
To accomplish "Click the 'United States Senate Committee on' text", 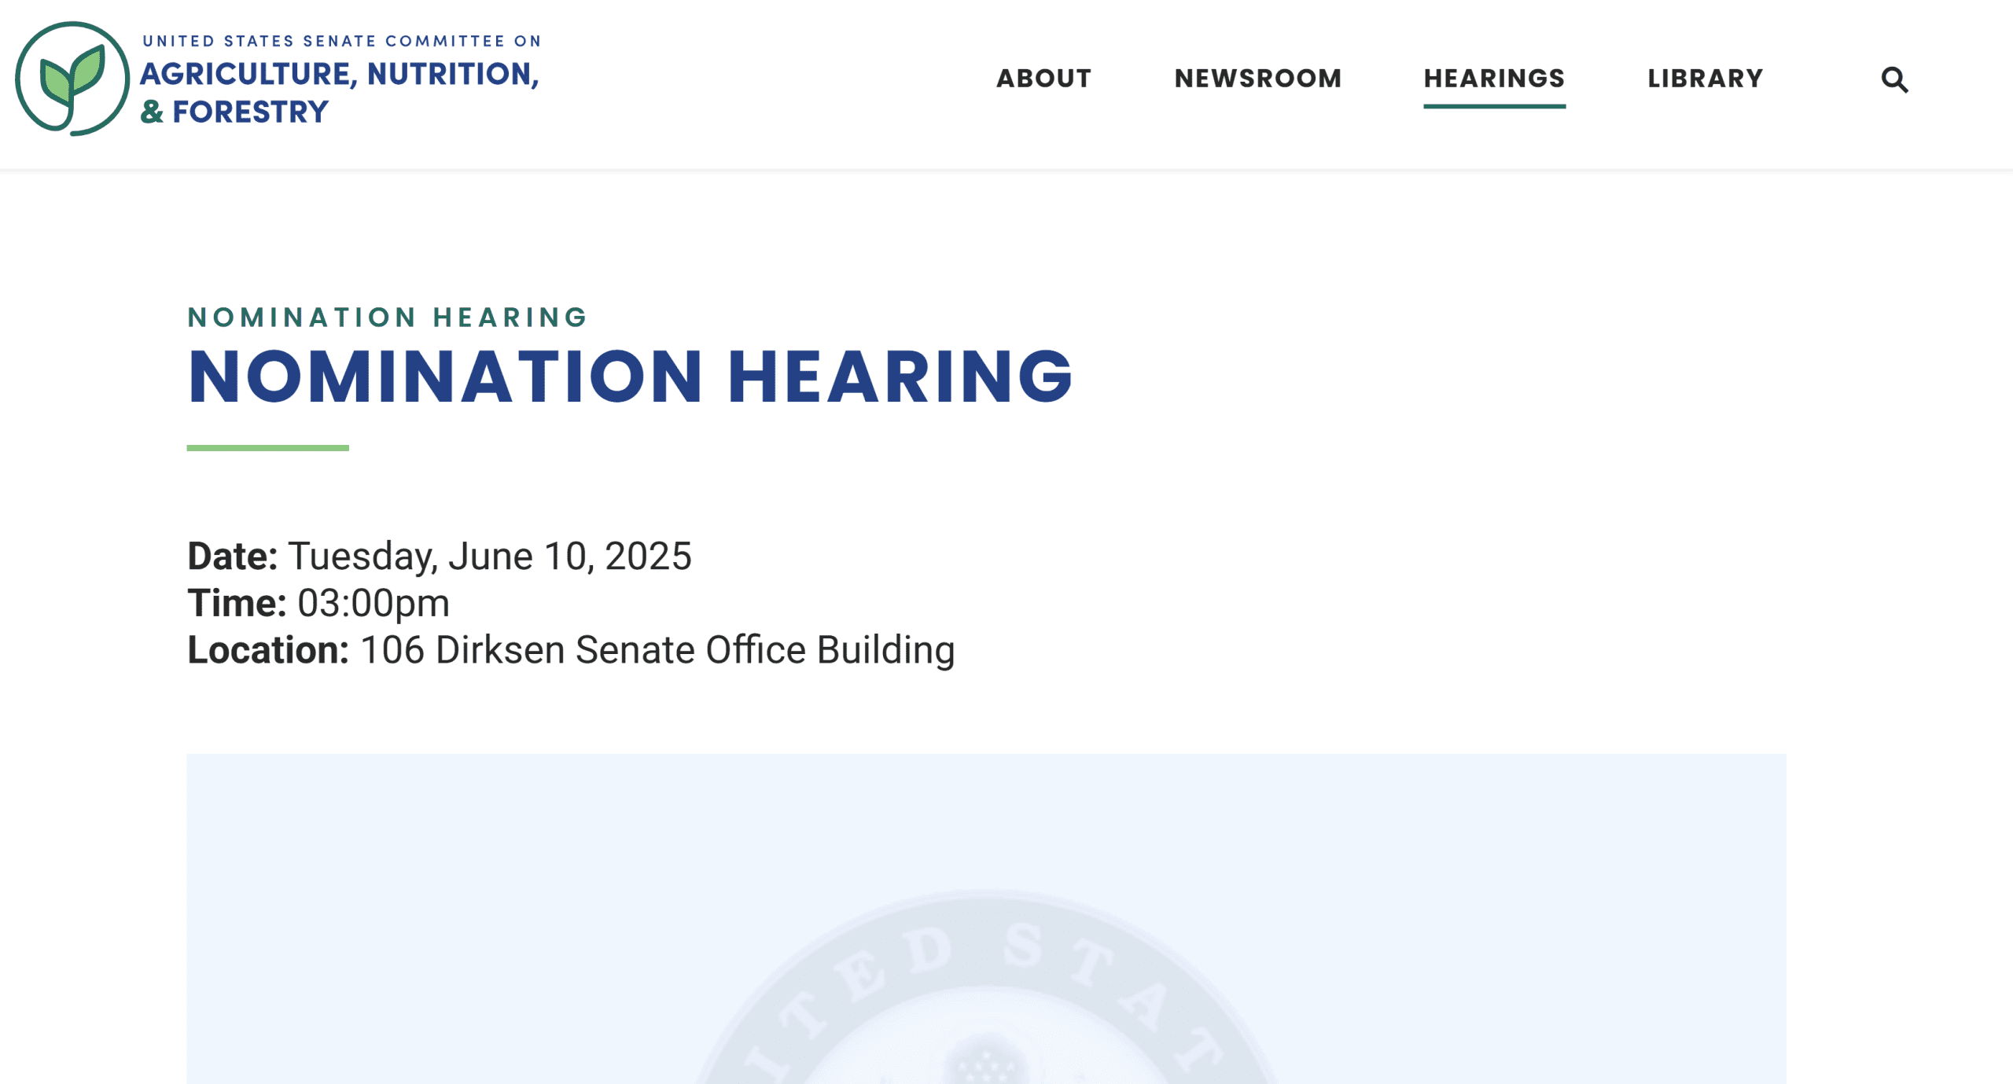I will pos(342,41).
